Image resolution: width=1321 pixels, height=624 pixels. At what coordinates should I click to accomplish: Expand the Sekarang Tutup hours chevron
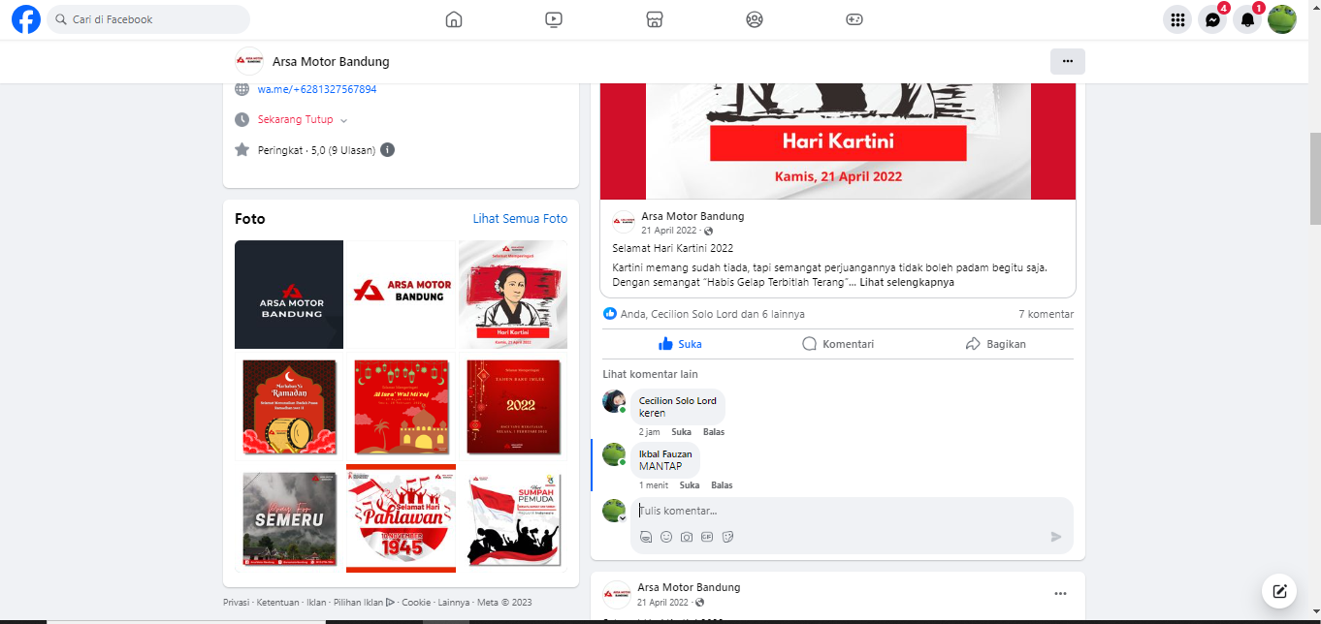click(343, 120)
